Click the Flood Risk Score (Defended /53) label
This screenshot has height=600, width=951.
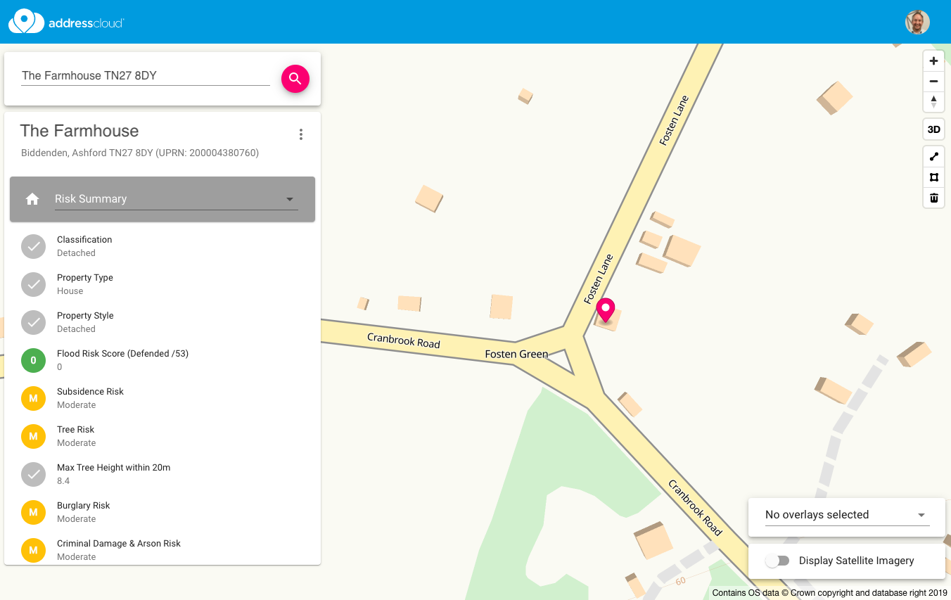coord(122,354)
